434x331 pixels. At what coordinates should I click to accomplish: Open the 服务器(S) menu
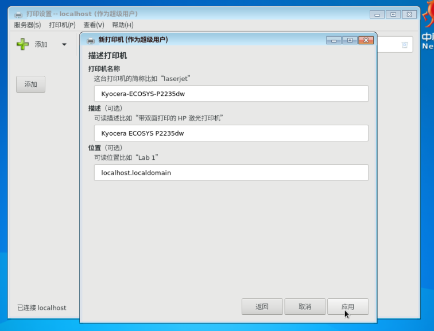click(x=27, y=25)
